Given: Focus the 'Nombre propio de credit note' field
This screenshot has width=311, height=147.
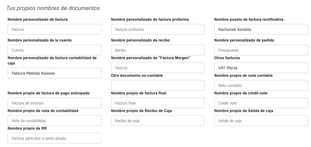Looking at the screenshot, I should point(261,103).
